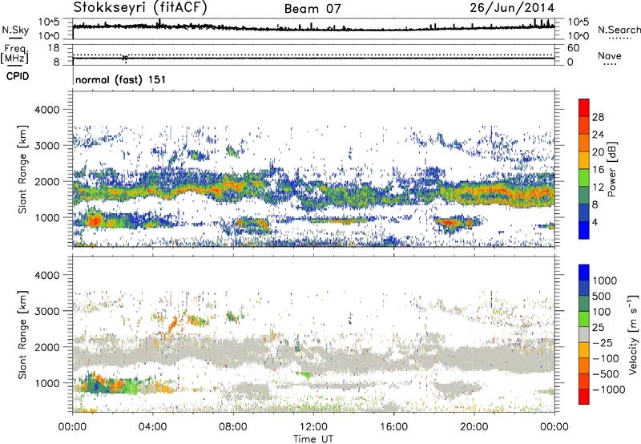Screen dimensions: 641x444
Task: Click the 'N.Sky' label
Action: point(15,30)
